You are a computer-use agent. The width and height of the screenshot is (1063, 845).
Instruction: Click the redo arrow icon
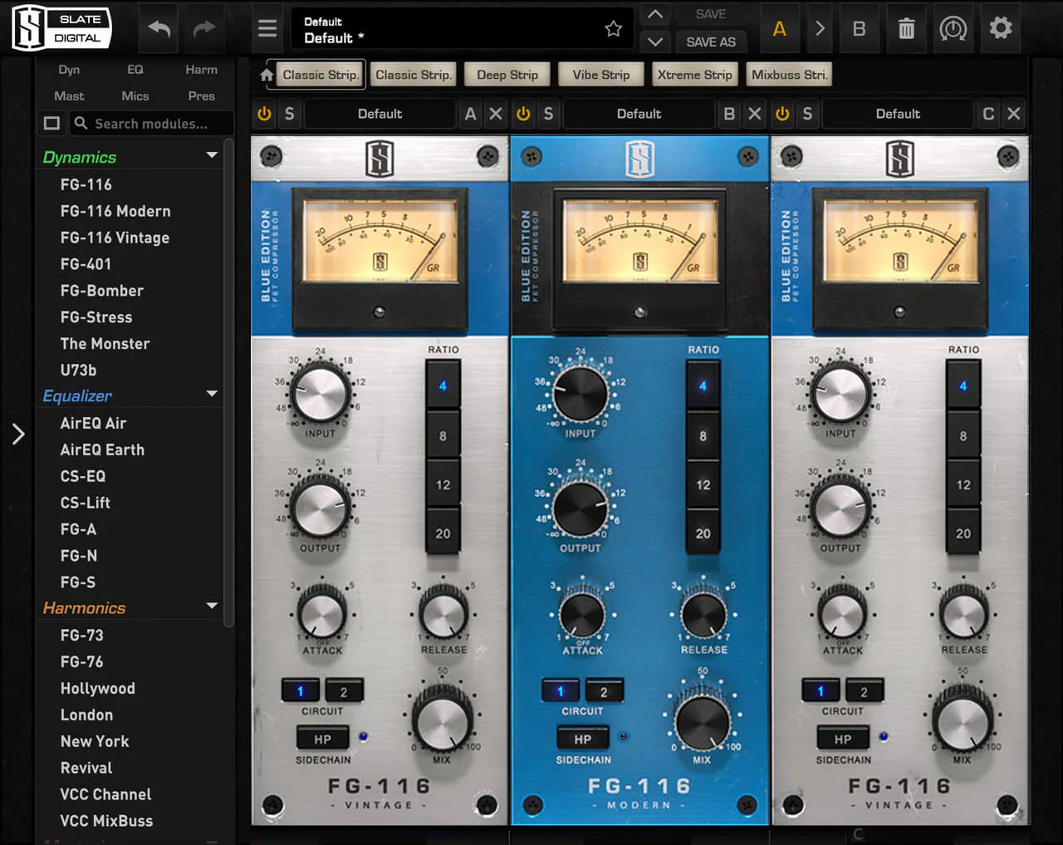pyautogui.click(x=204, y=29)
